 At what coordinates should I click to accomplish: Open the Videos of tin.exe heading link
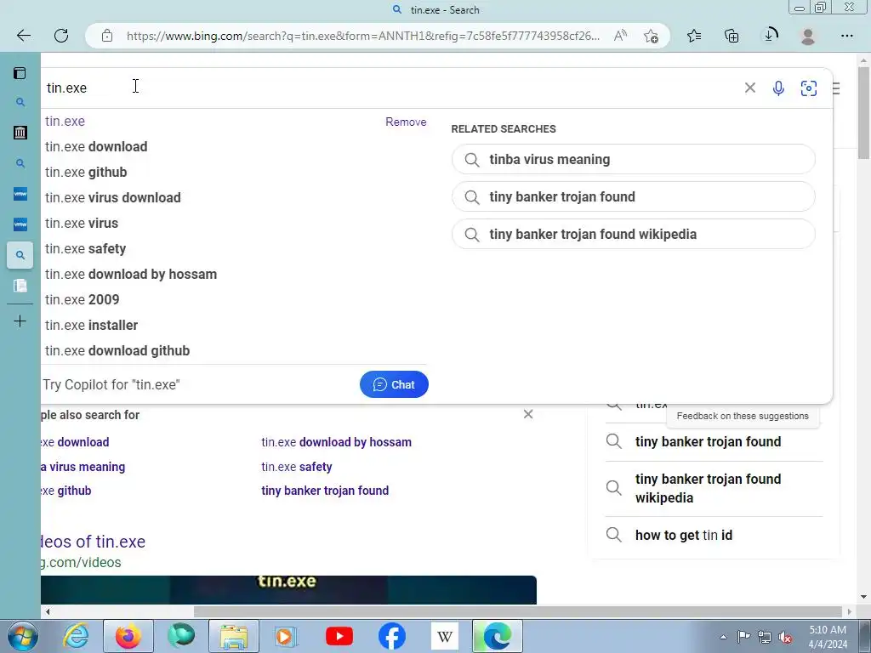tap(93, 542)
